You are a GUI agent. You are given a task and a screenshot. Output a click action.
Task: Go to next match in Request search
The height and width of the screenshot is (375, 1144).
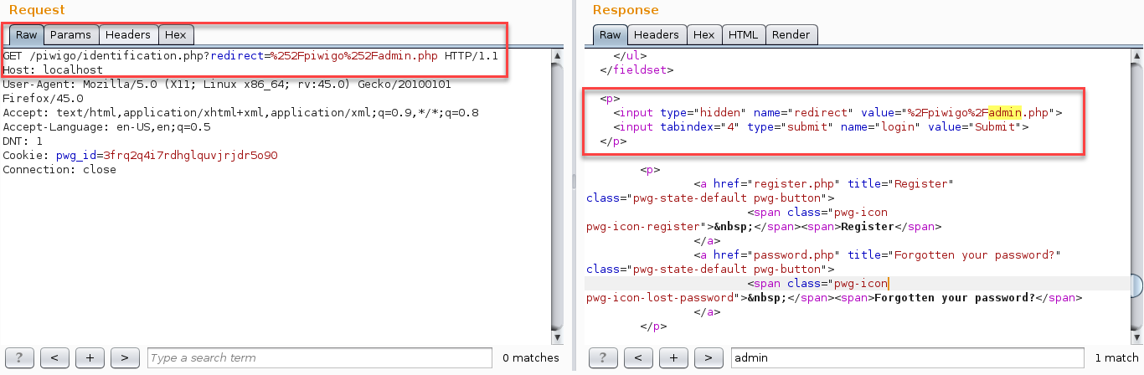pyautogui.click(x=125, y=357)
